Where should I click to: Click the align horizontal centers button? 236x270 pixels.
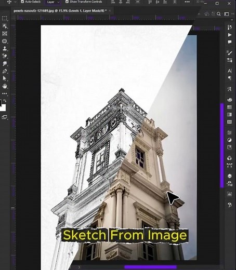(x=121, y=2)
